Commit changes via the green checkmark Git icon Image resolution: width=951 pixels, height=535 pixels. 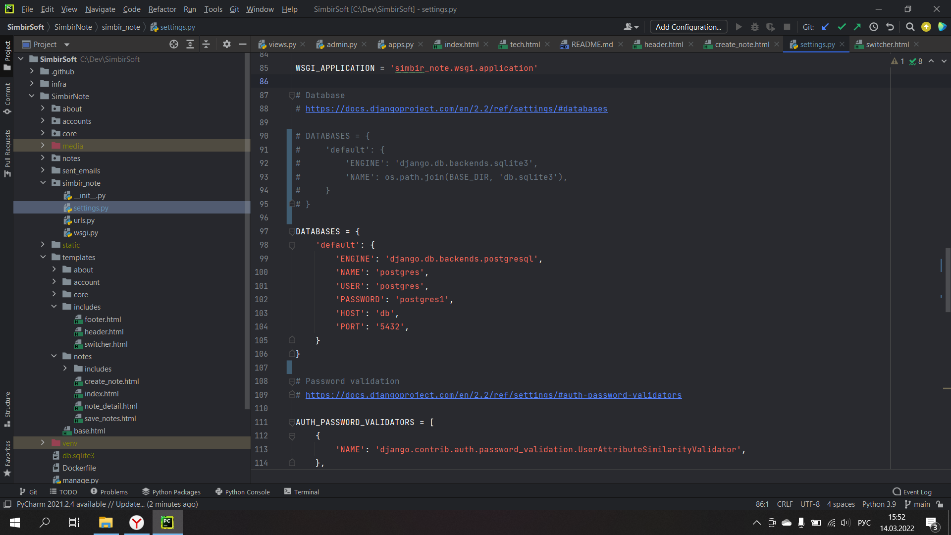pyautogui.click(x=842, y=27)
